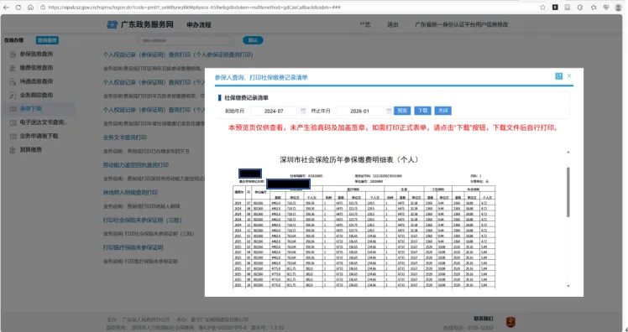Click the dialog maximize icon beside the close X

pyautogui.click(x=558, y=76)
